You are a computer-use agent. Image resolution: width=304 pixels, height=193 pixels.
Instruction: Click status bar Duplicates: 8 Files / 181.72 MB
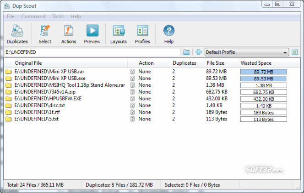(119, 185)
